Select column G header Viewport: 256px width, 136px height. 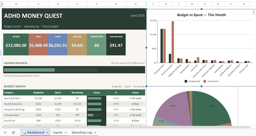tap(116, 4)
